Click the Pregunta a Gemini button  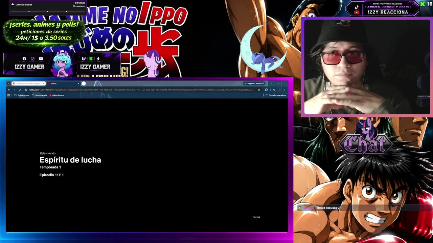pyautogui.click(x=254, y=83)
